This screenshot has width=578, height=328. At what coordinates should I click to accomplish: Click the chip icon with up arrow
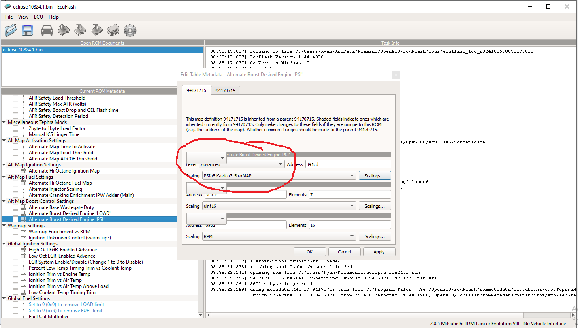pos(64,30)
